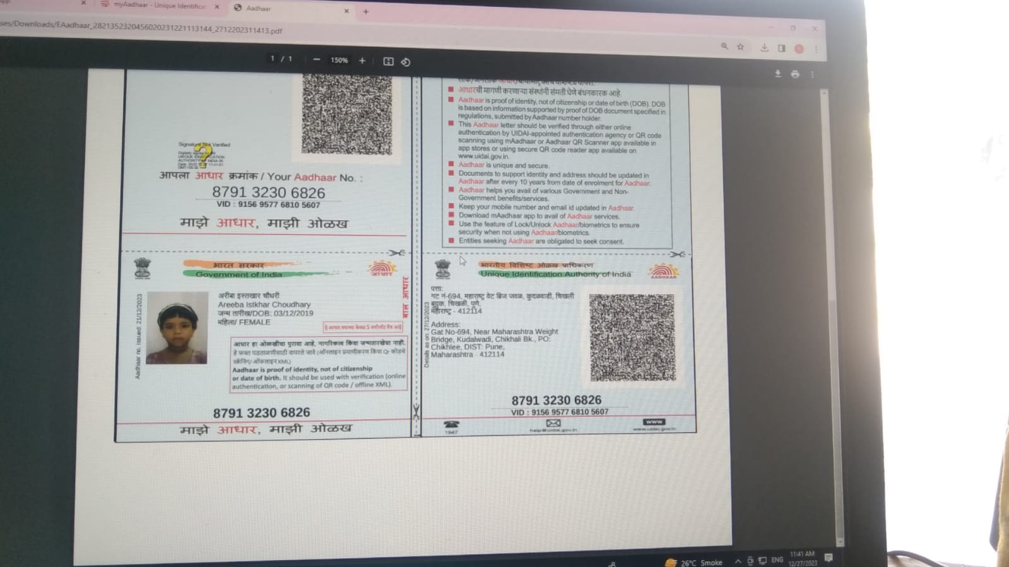Click the PDF file path in address bar
This screenshot has width=1009, height=567.
click(x=141, y=27)
